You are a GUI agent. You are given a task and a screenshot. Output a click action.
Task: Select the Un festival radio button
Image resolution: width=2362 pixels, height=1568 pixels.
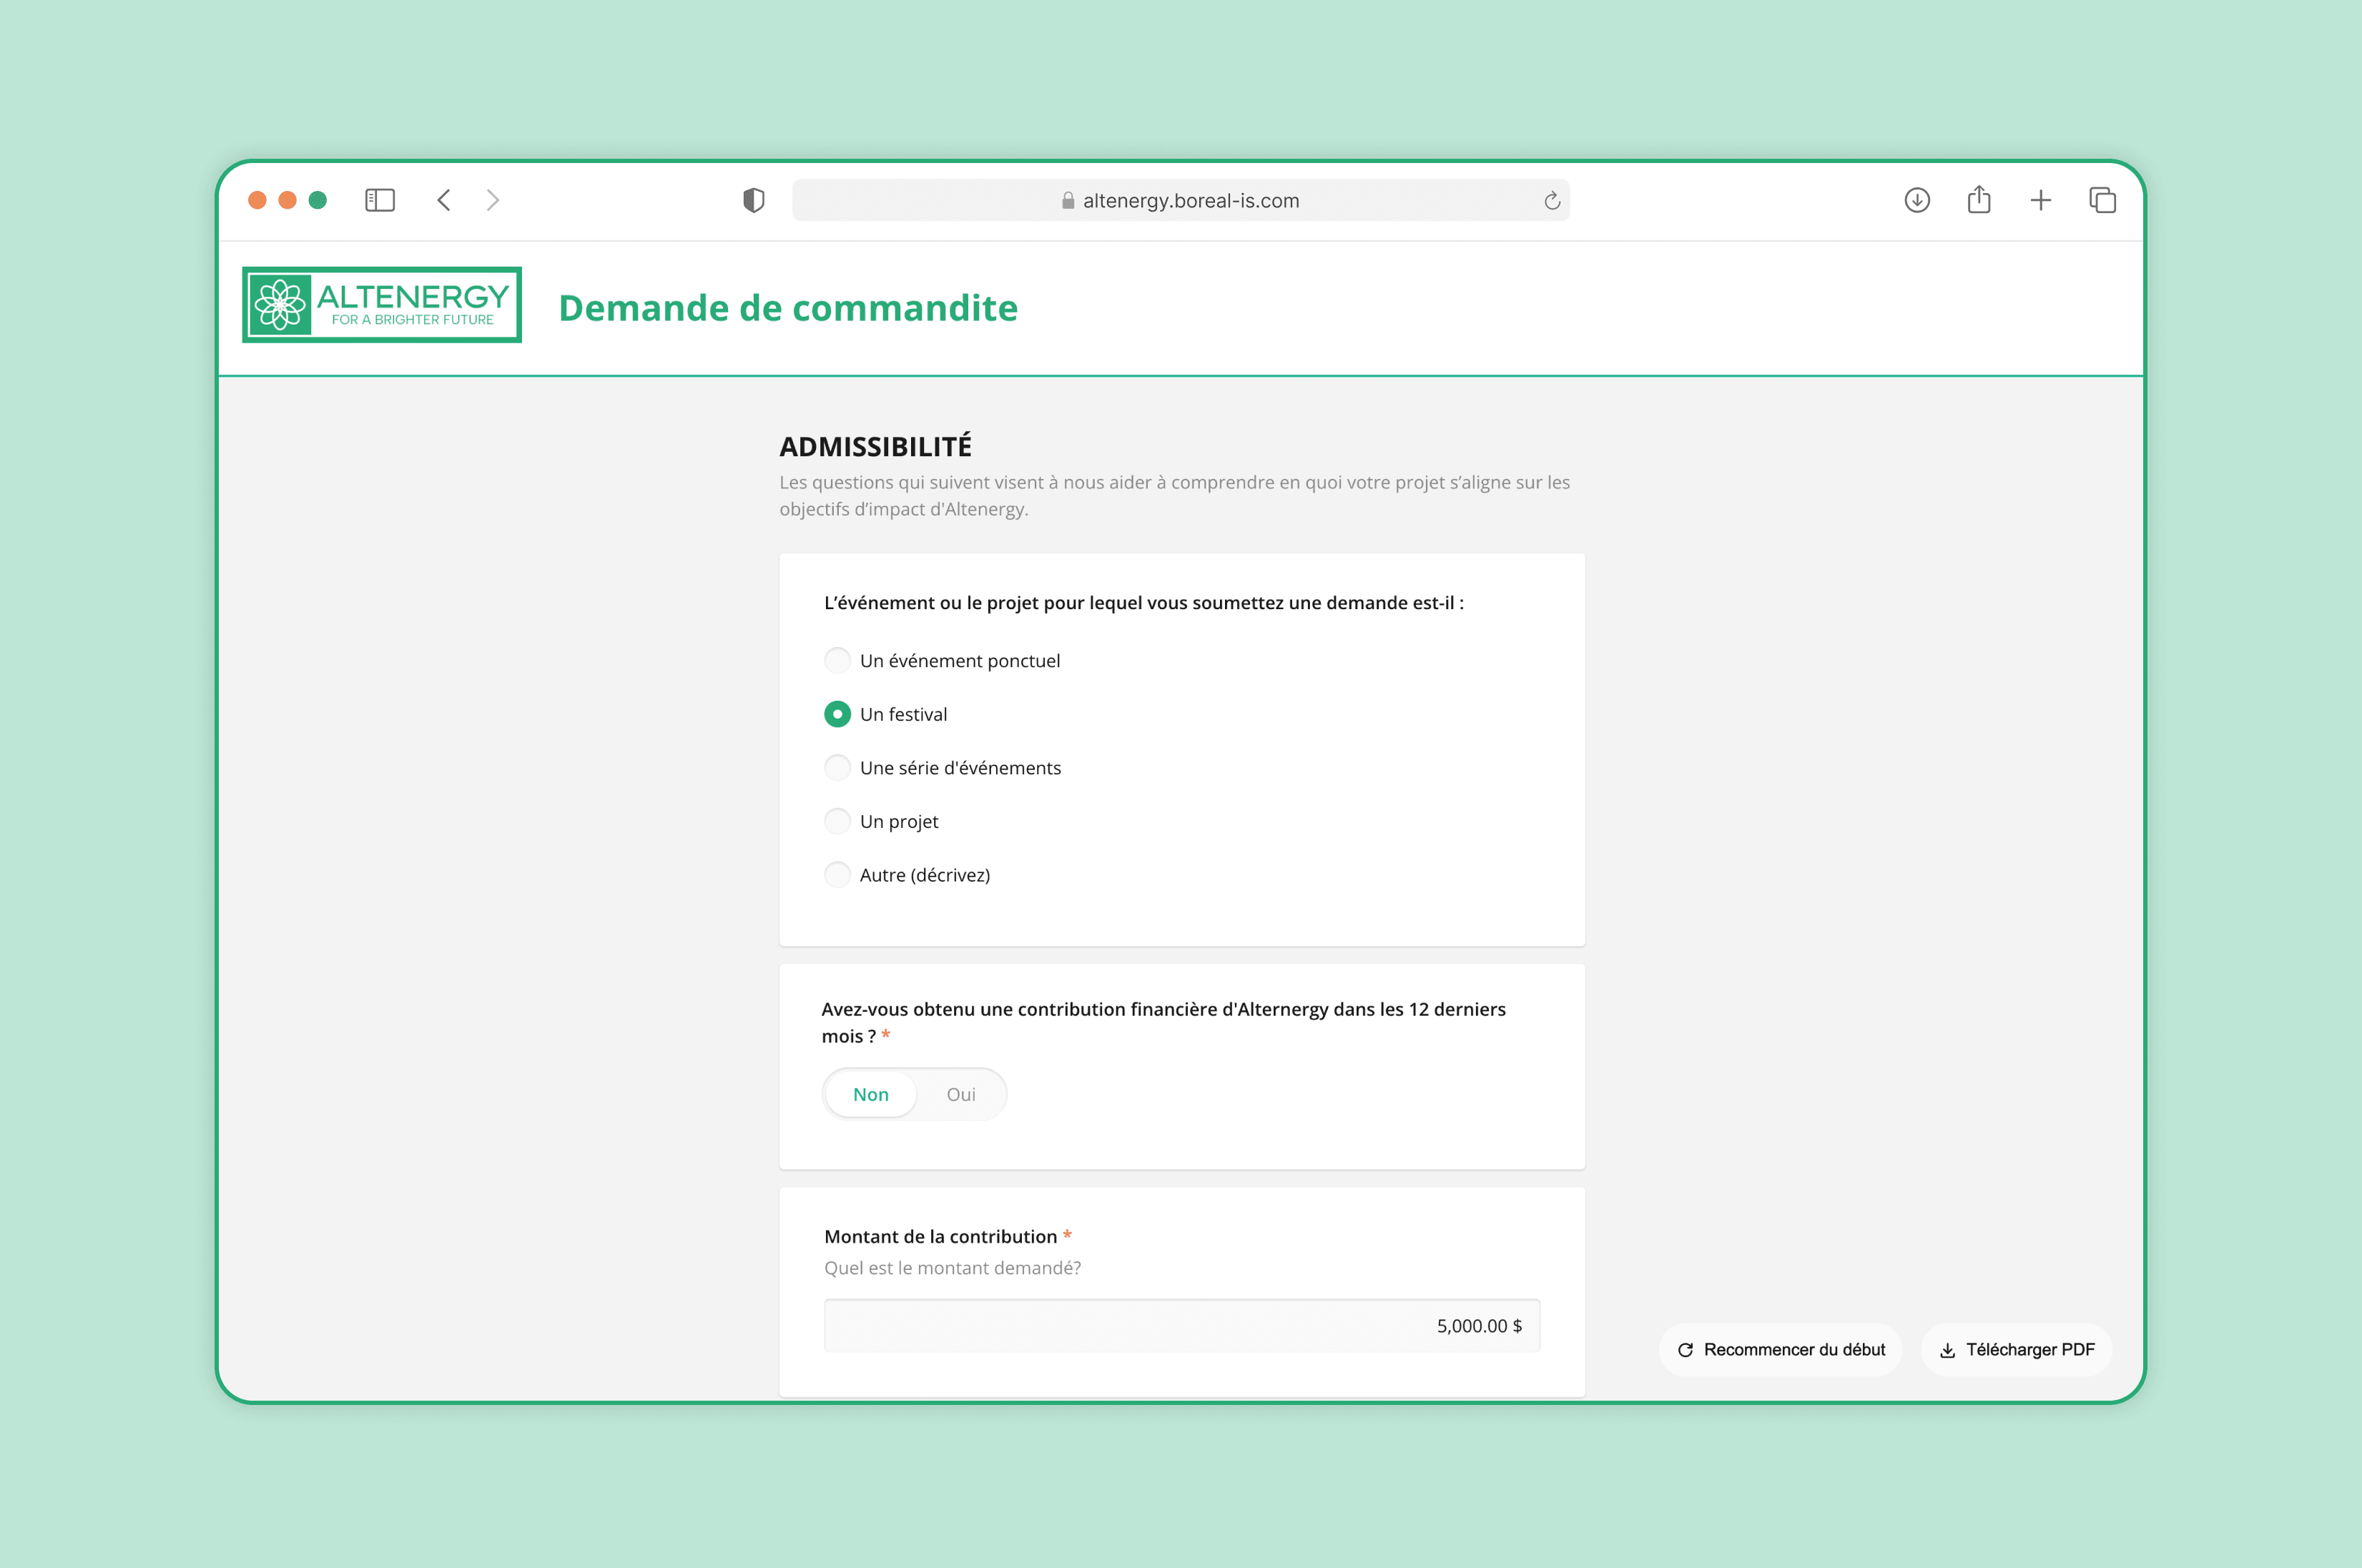[x=837, y=714]
